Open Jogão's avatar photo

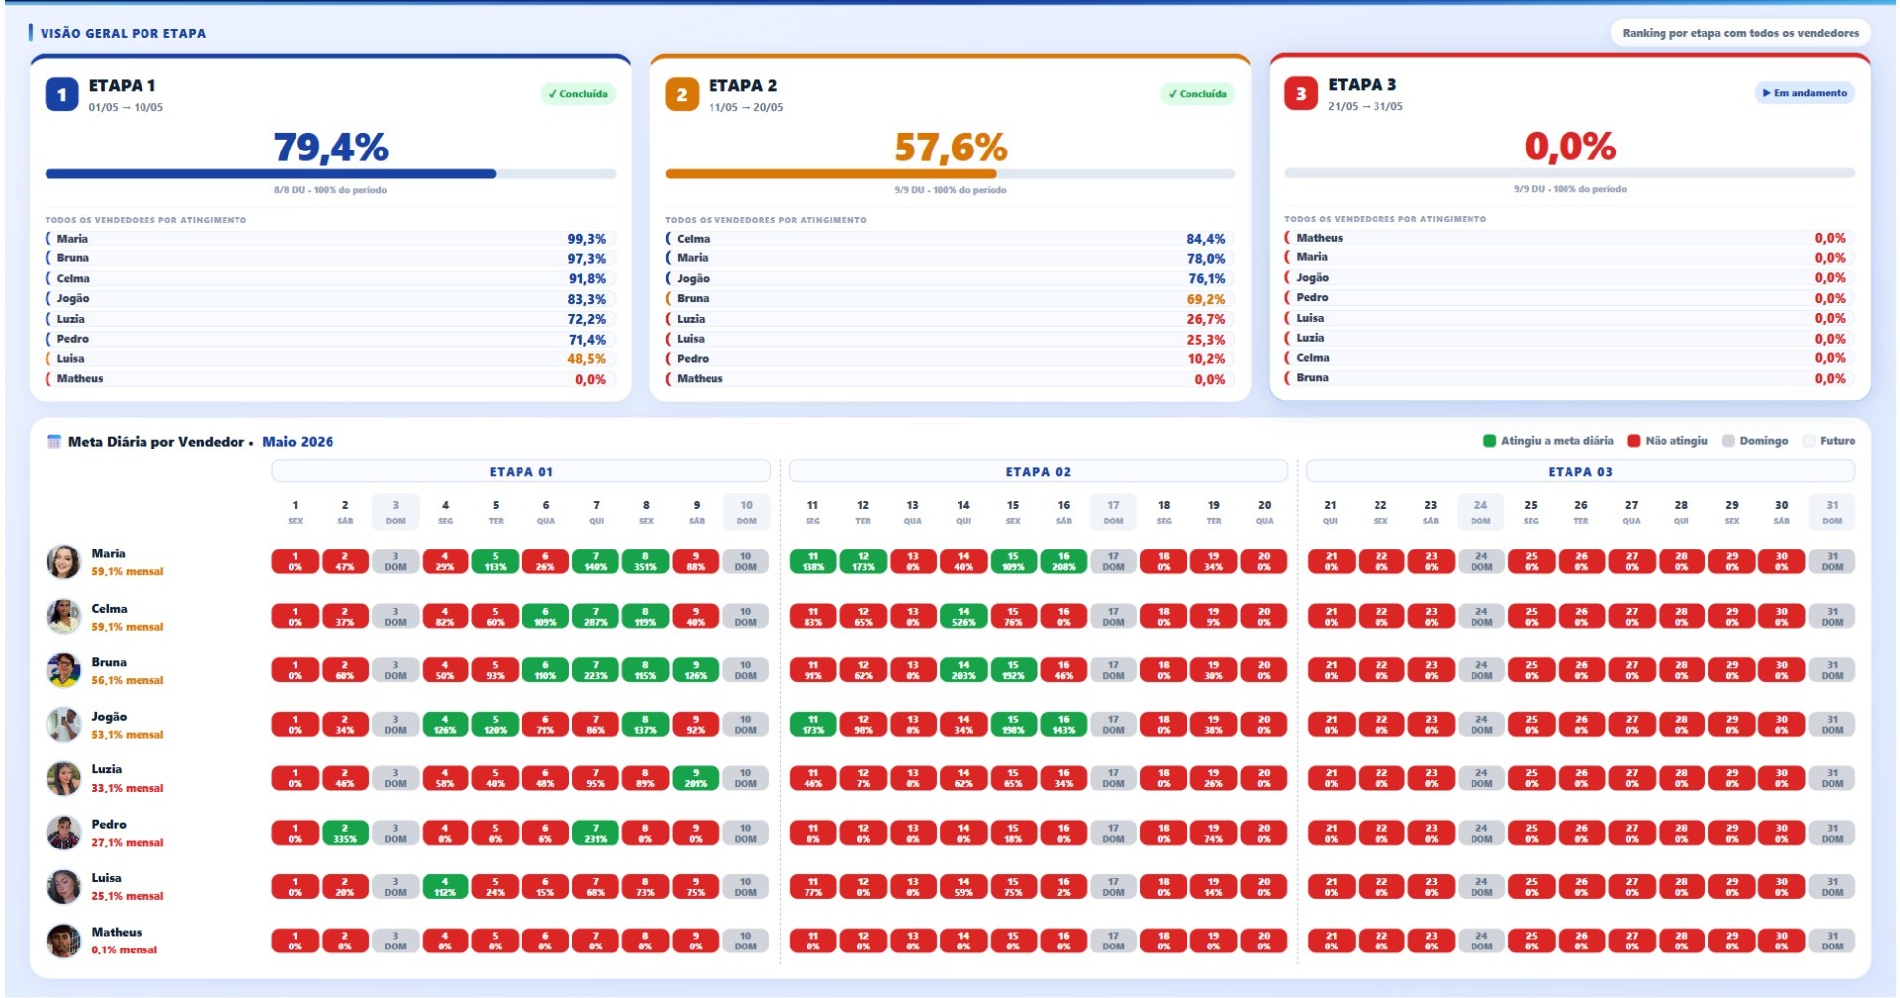(63, 725)
